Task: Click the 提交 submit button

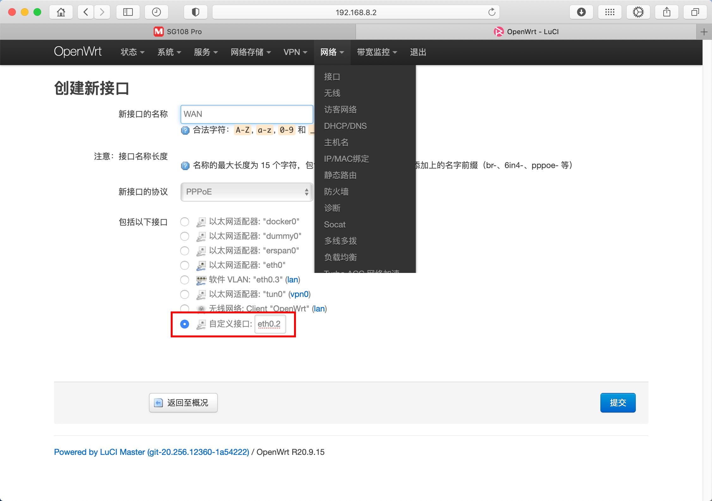Action: [x=617, y=402]
